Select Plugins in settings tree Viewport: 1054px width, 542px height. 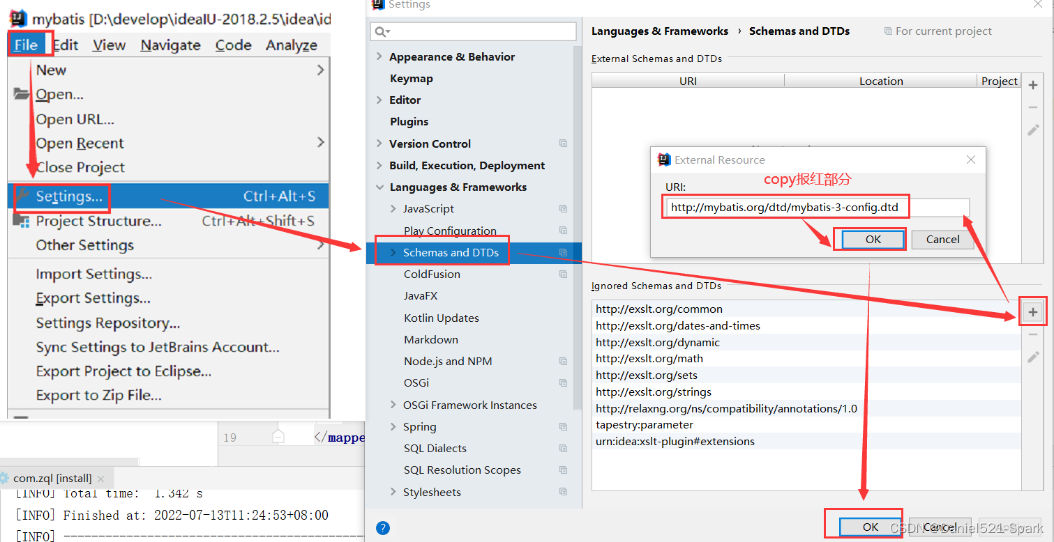tap(409, 122)
